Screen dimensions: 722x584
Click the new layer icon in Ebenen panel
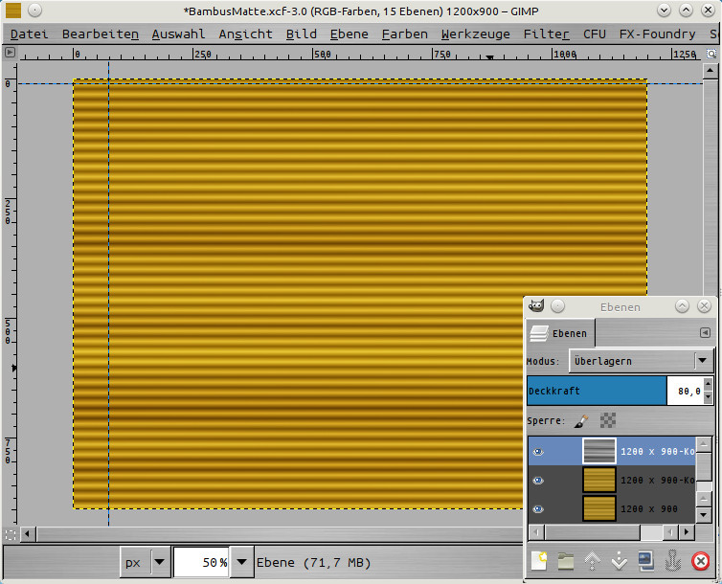coord(539,561)
